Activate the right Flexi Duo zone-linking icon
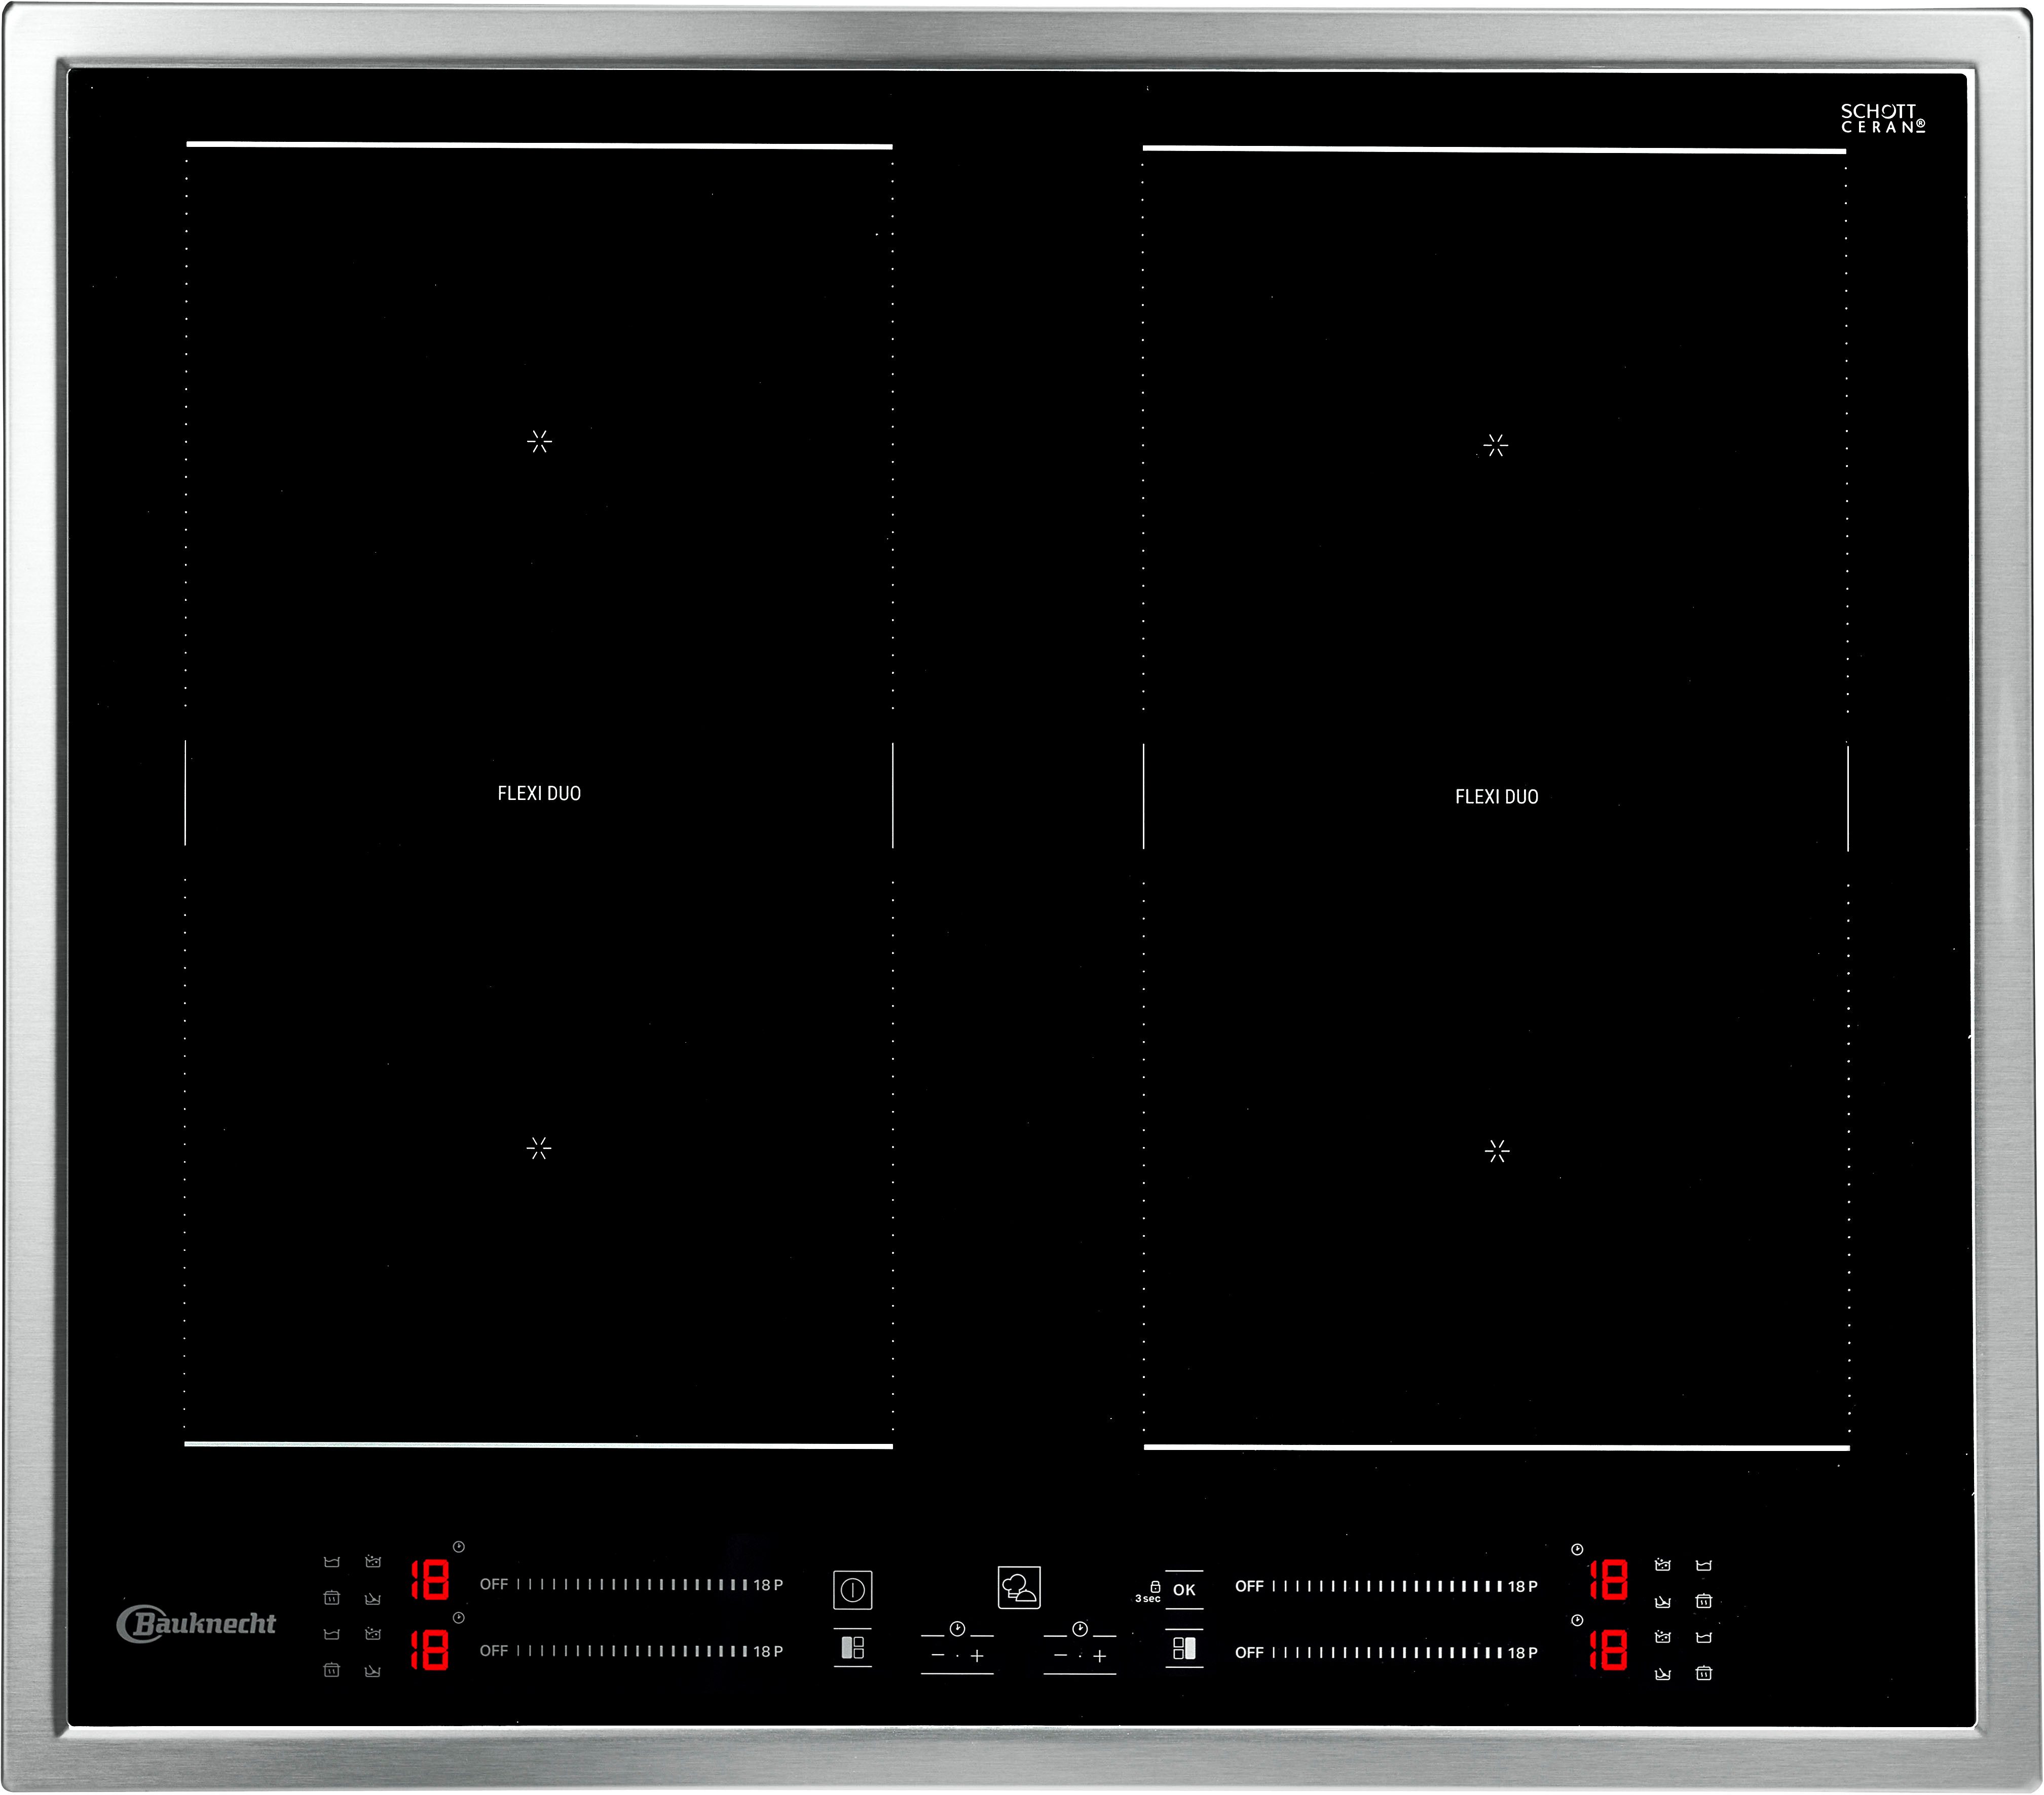The height and width of the screenshot is (1795, 2044). (x=1184, y=1648)
